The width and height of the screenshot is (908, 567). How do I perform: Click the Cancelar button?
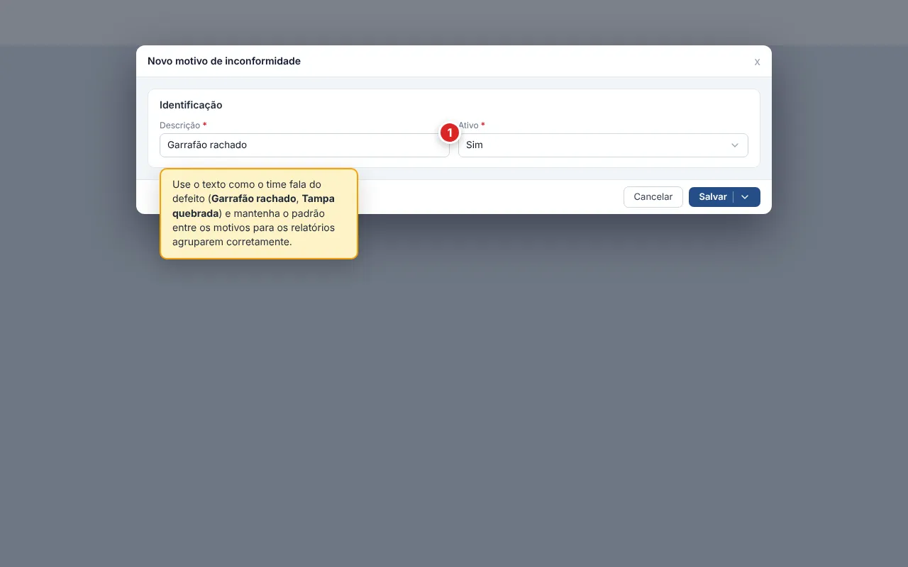pos(653,197)
